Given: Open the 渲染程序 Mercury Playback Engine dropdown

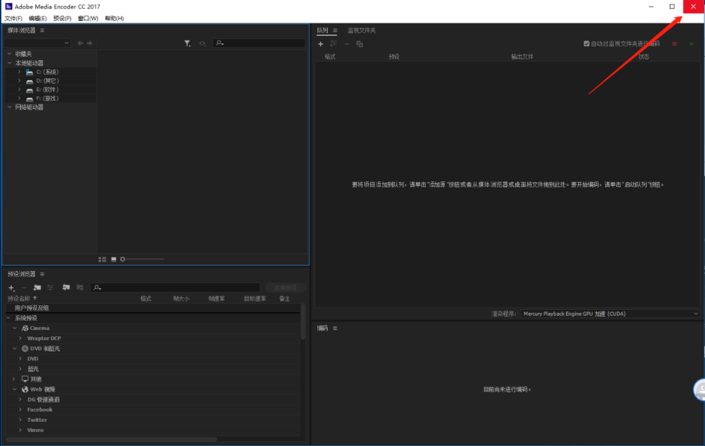Looking at the screenshot, I should coord(610,314).
